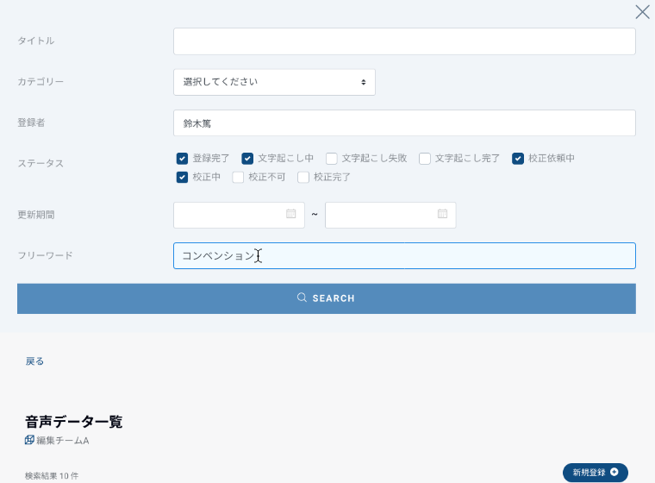This screenshot has width=655, height=483.
Task: Open the カテゴリー dropdown
Action: (274, 82)
